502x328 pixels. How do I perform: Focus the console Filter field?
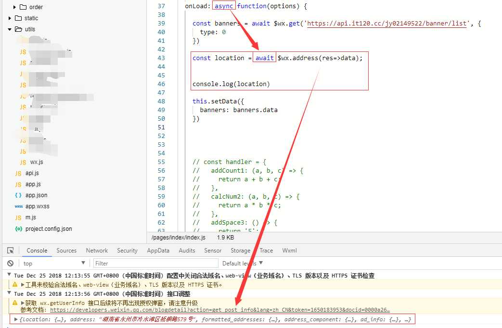pos(155,264)
